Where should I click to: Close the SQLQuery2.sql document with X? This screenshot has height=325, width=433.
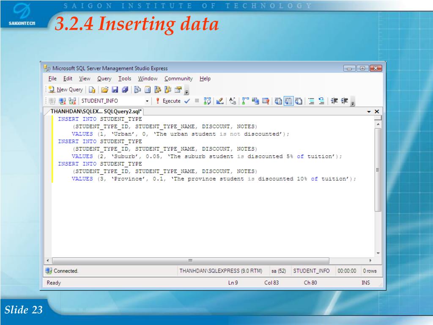pos(377,111)
